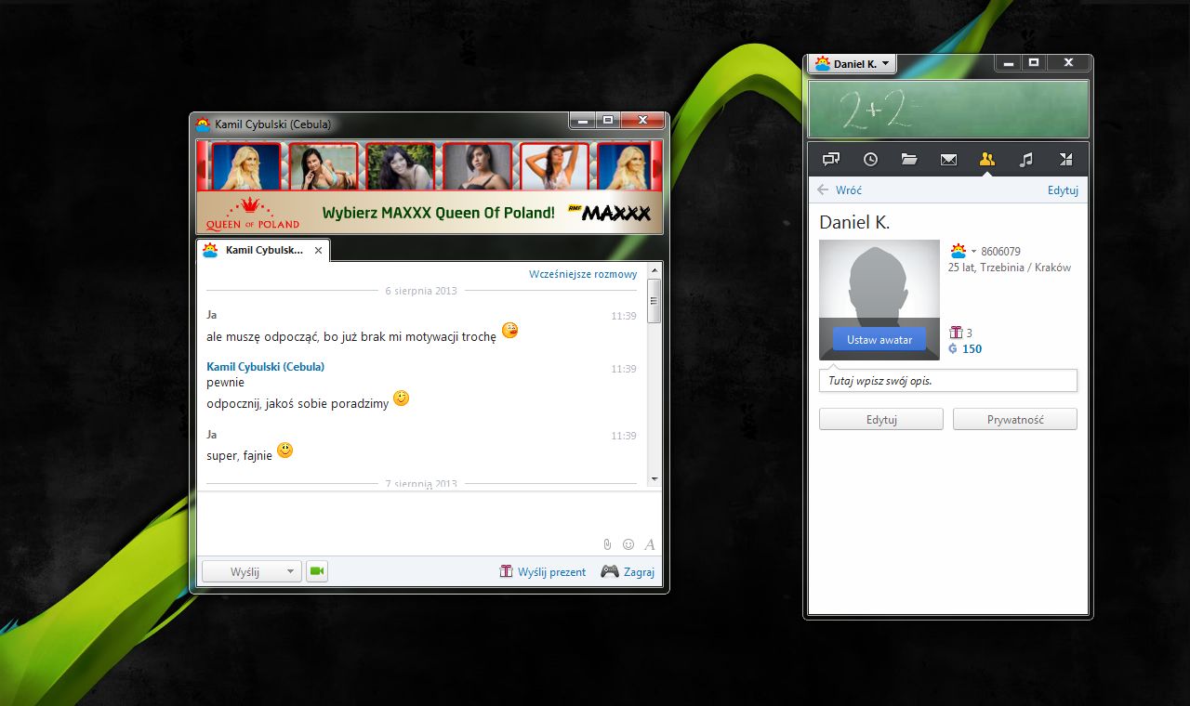
Task: Open status dropdown arrow beside number 8606079
Action: [974, 252]
